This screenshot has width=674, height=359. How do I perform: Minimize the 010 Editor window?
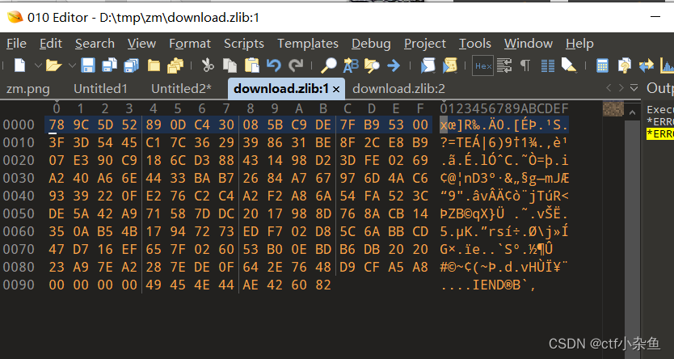tap(655, 17)
